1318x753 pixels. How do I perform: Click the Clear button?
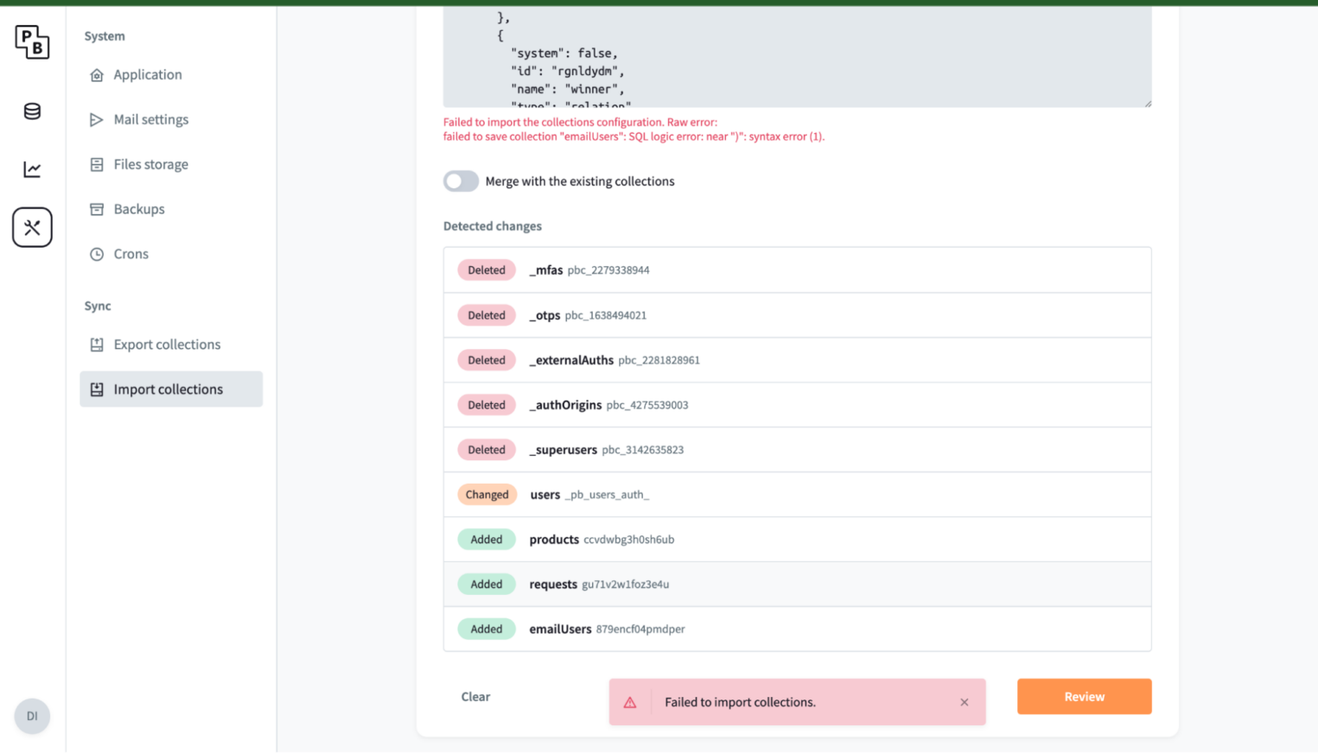pyautogui.click(x=475, y=697)
